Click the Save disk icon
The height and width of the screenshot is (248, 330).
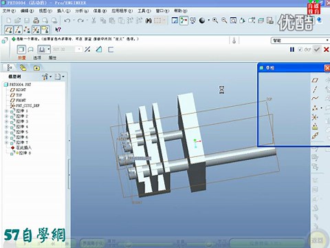pyautogui.click(x=27, y=21)
